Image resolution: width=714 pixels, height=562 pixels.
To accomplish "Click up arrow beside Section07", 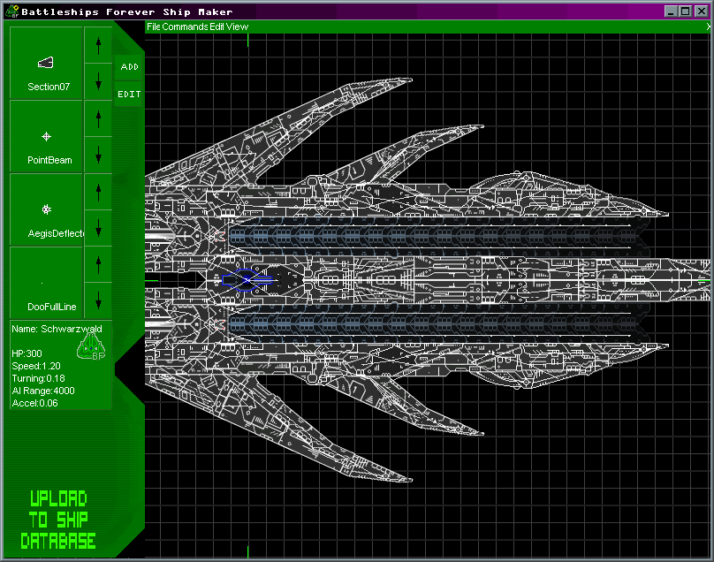I will [98, 45].
